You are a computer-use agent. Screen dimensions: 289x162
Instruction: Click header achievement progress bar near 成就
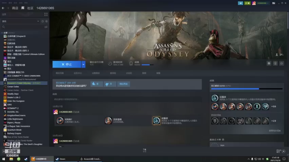point(147,65)
